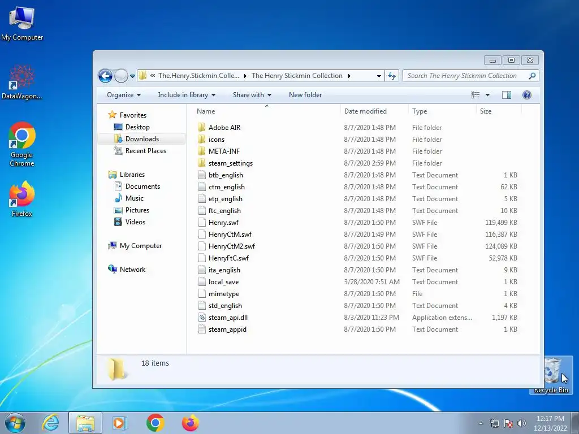Screen dimensions: 579x434
Task: Select std_english text document
Action: 225,306
